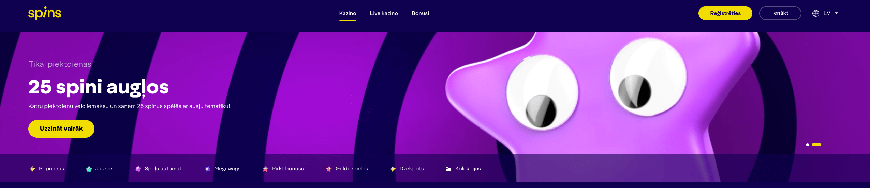Click the 'Katru piektdienu veic iemaksu' description text
Viewport: 870px width, 188px height.
pos(129,106)
